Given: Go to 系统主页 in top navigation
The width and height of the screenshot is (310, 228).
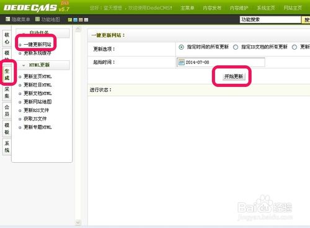Looking at the screenshot, I should 266,8.
